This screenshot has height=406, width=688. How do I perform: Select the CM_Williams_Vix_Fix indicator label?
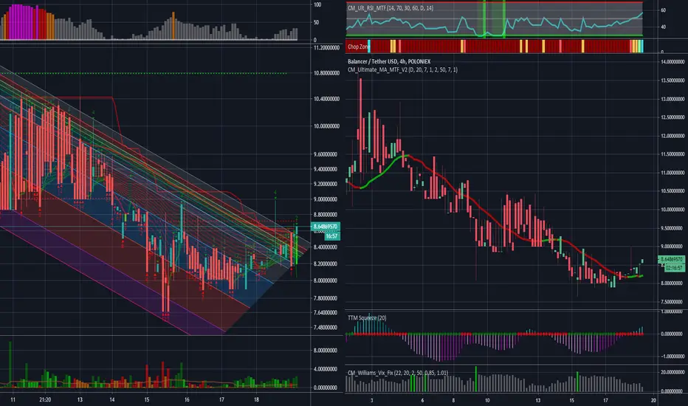coord(398,373)
